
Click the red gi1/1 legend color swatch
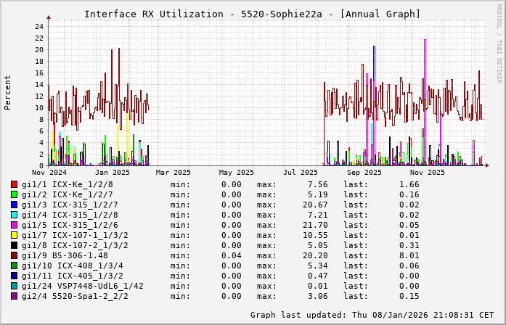[x=15, y=184]
